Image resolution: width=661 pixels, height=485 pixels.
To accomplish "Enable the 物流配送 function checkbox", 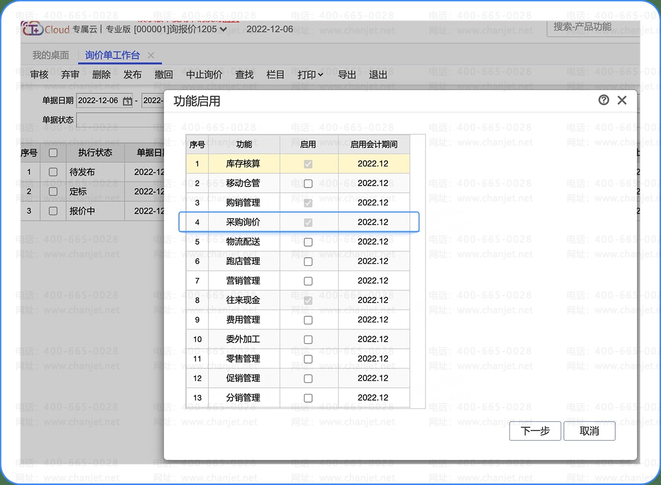I will tap(308, 242).
